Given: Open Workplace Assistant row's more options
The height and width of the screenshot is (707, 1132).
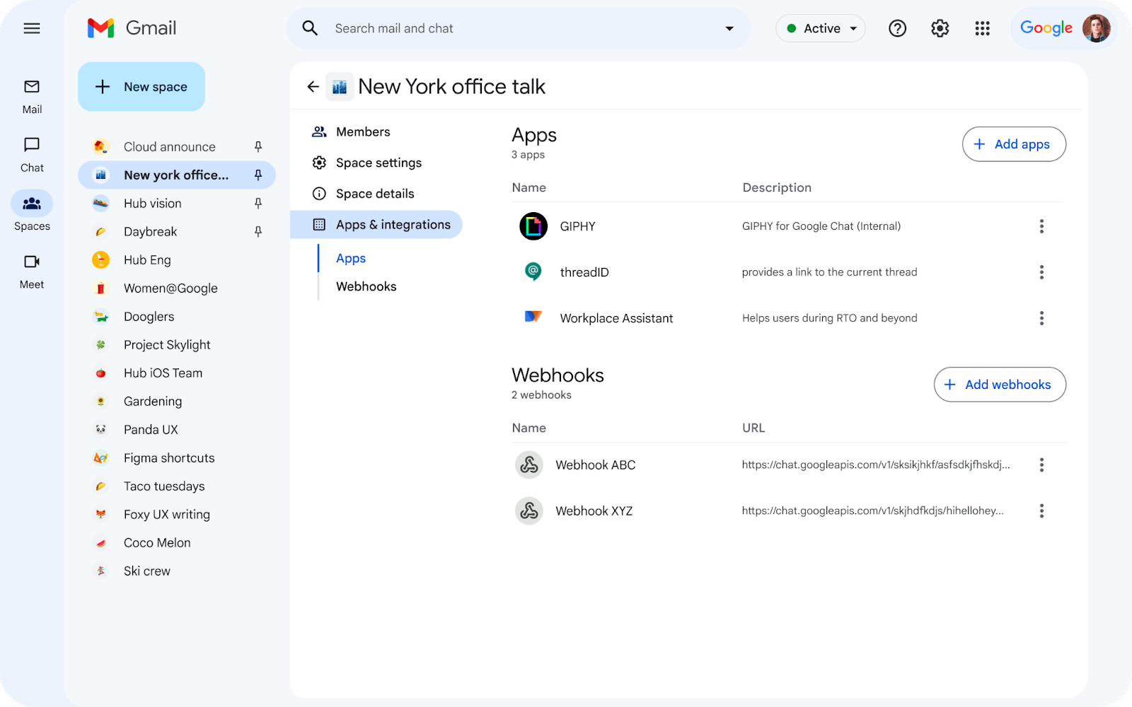Looking at the screenshot, I should pos(1041,318).
